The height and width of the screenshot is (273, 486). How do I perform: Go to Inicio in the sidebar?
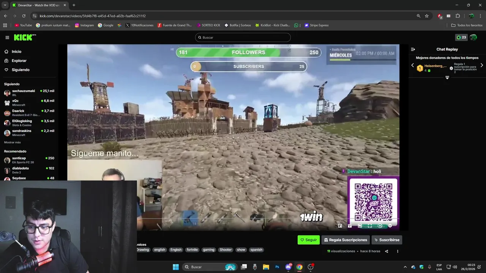[16, 52]
